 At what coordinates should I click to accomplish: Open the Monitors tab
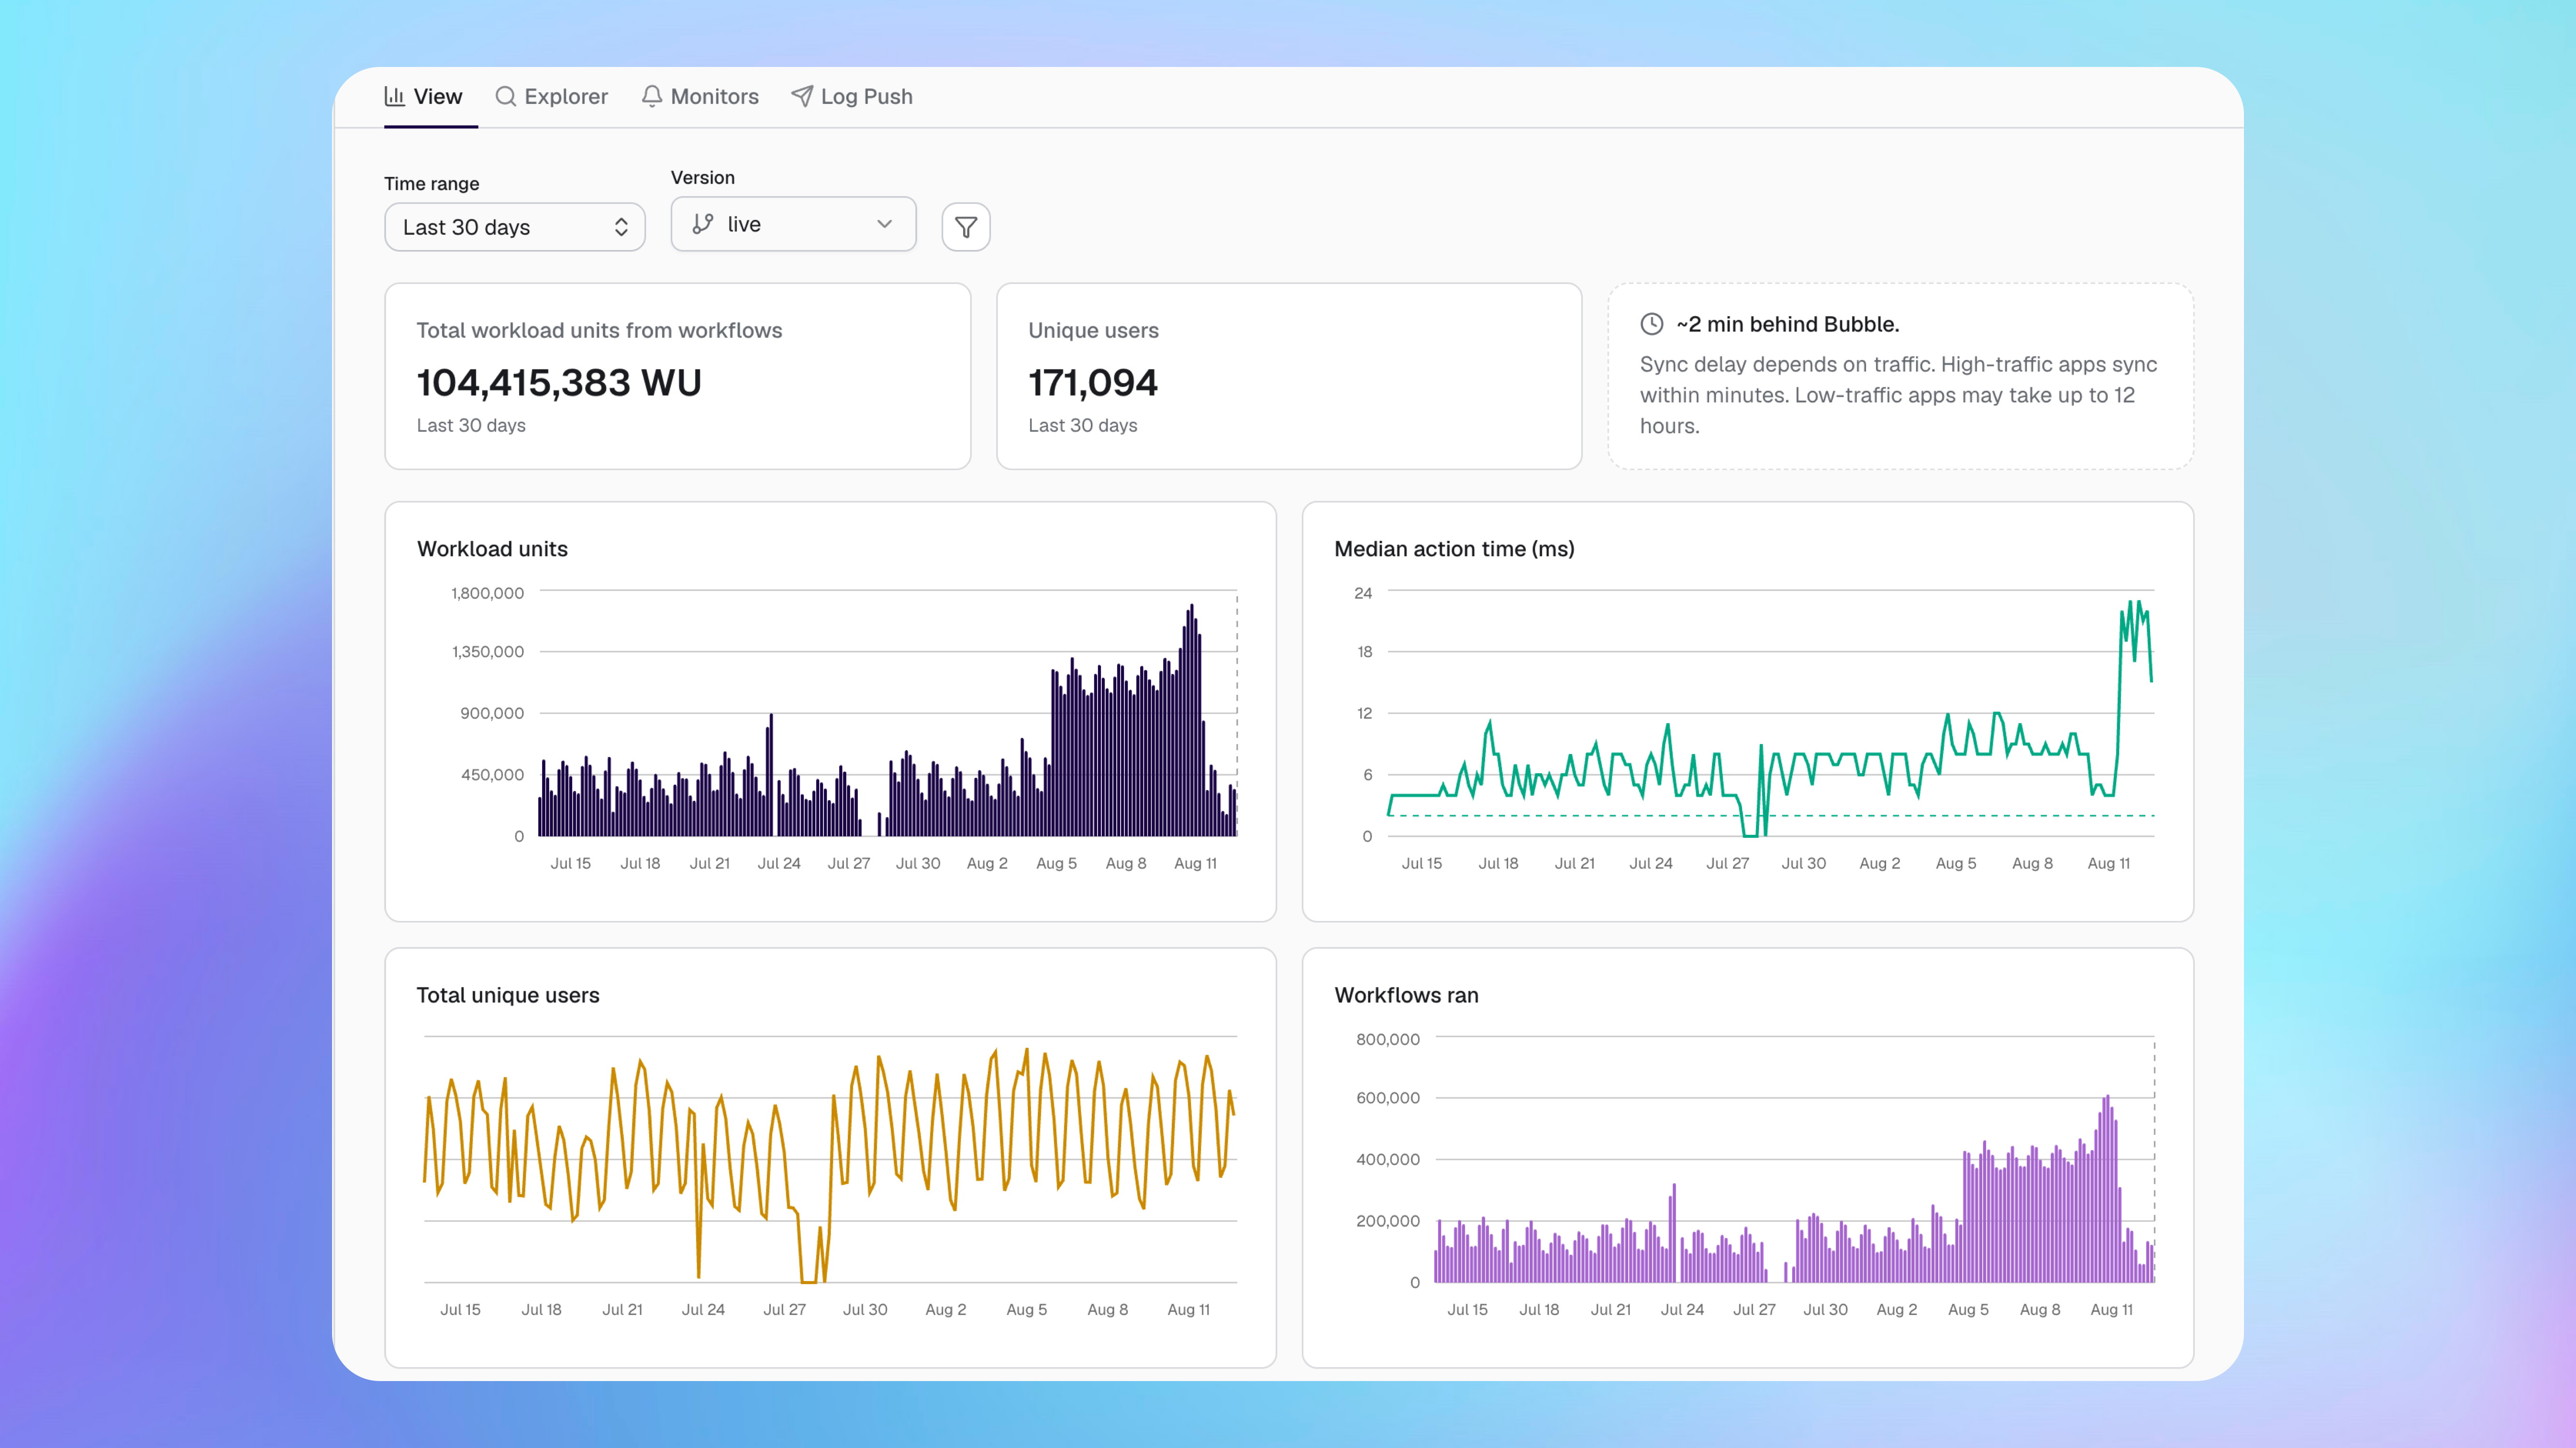(700, 97)
